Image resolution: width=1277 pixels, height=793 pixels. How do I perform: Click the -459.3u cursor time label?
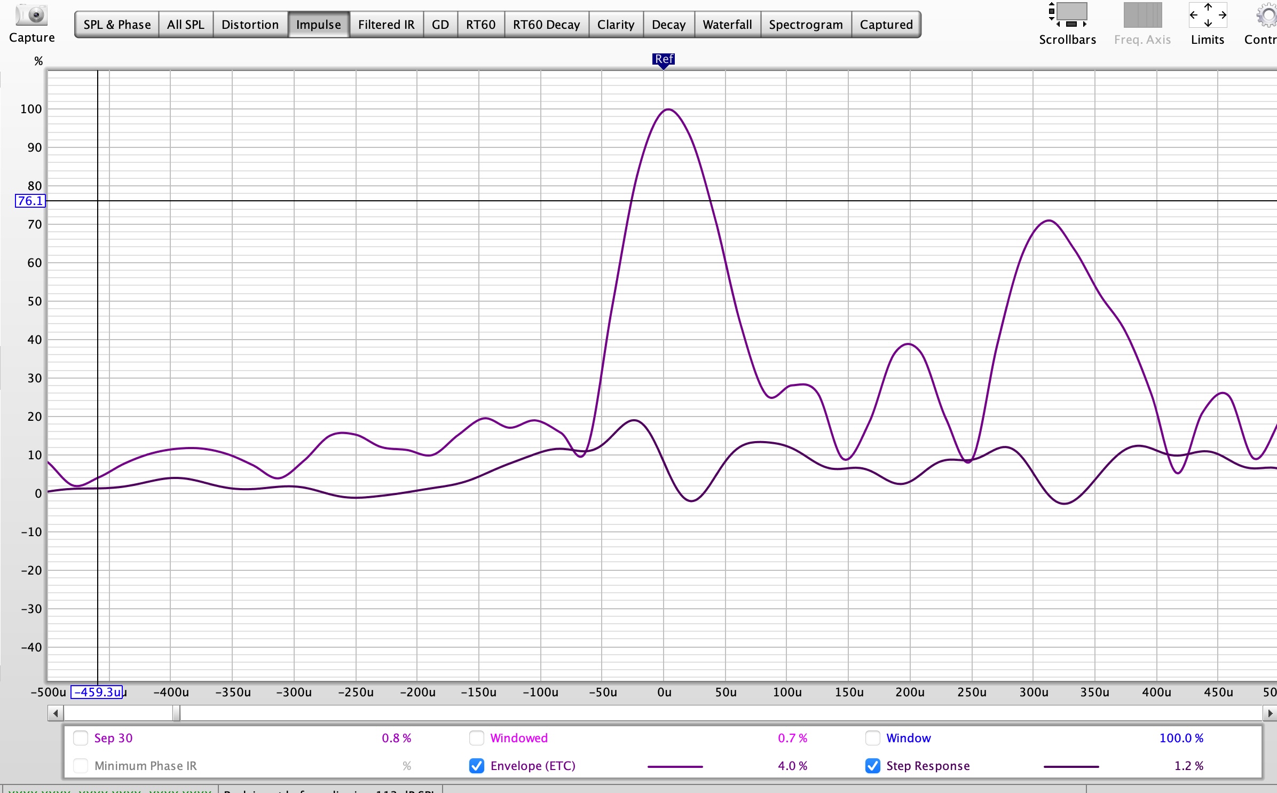(97, 692)
